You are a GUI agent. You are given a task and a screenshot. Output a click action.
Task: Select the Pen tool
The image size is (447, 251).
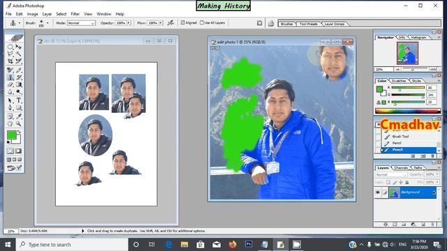(10, 108)
